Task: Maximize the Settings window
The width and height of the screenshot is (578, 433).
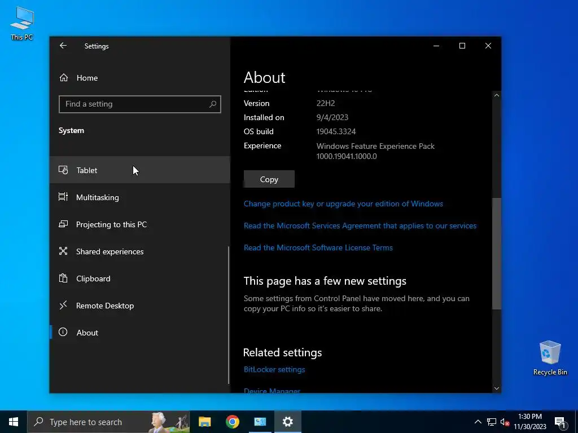Action: pyautogui.click(x=462, y=46)
